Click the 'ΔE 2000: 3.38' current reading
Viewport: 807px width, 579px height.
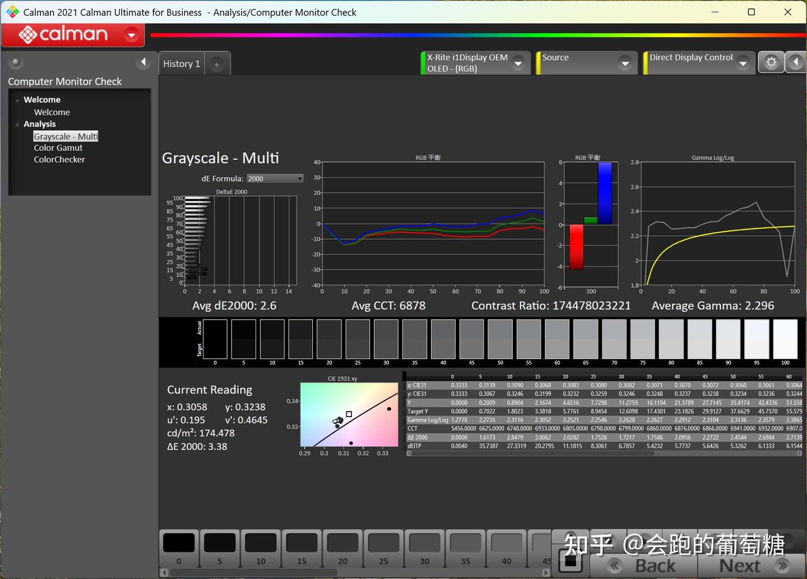(197, 446)
